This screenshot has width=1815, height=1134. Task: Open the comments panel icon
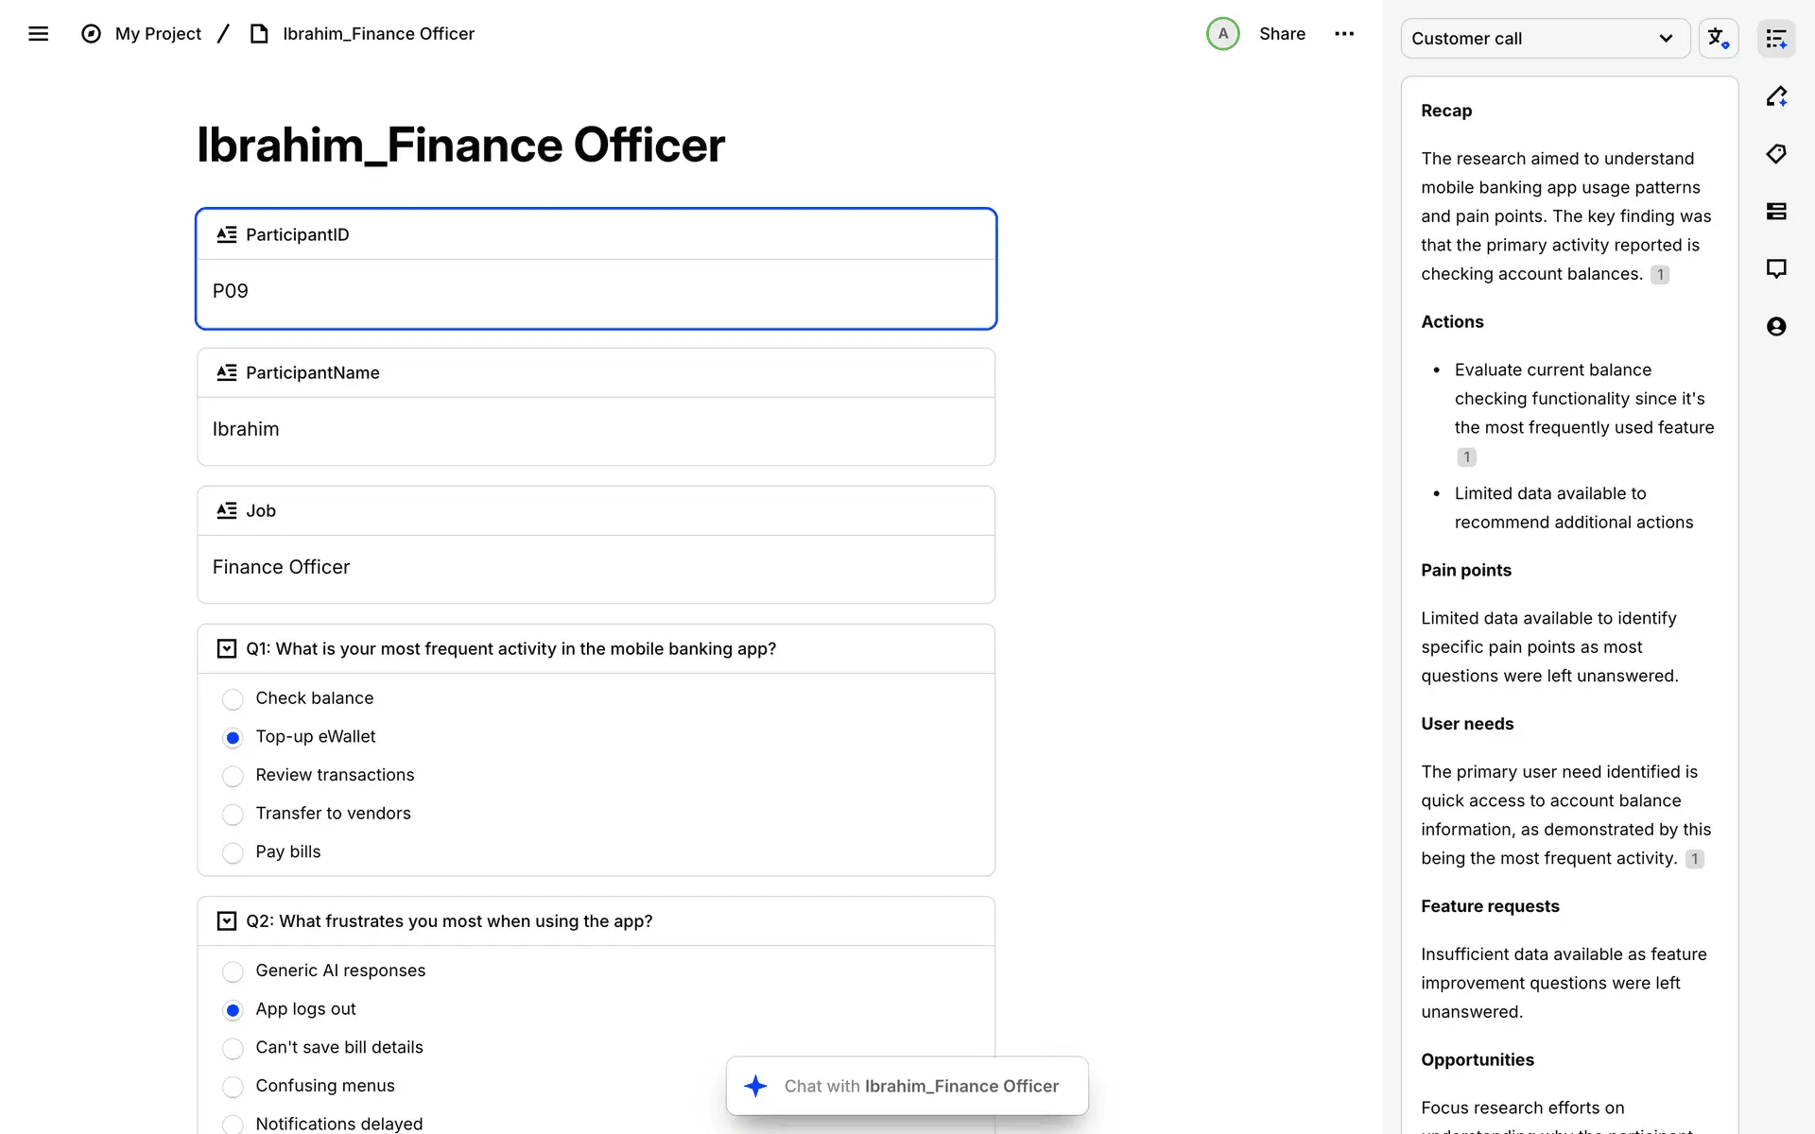tap(1776, 269)
